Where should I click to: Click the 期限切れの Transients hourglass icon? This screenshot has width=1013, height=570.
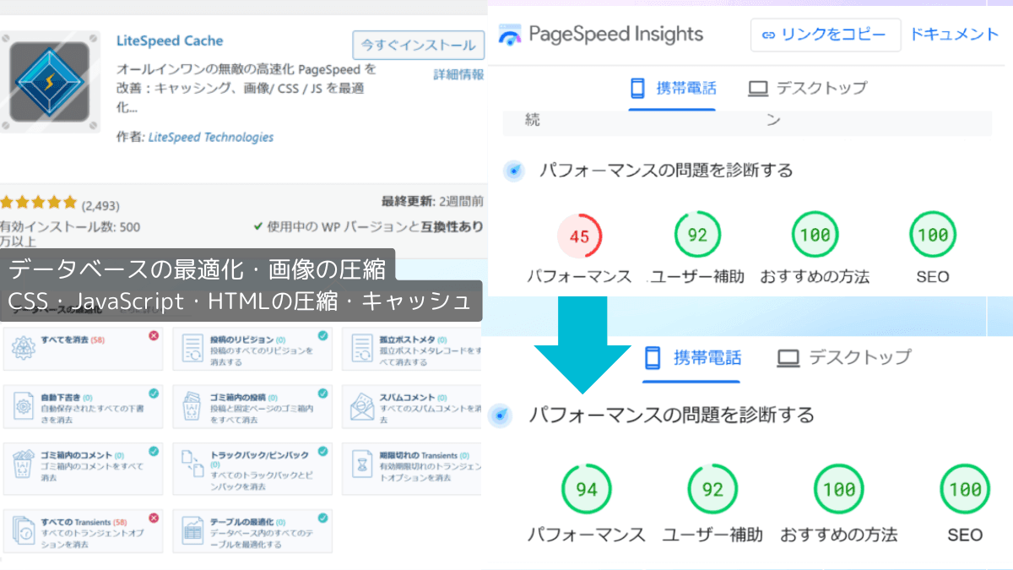tap(362, 465)
